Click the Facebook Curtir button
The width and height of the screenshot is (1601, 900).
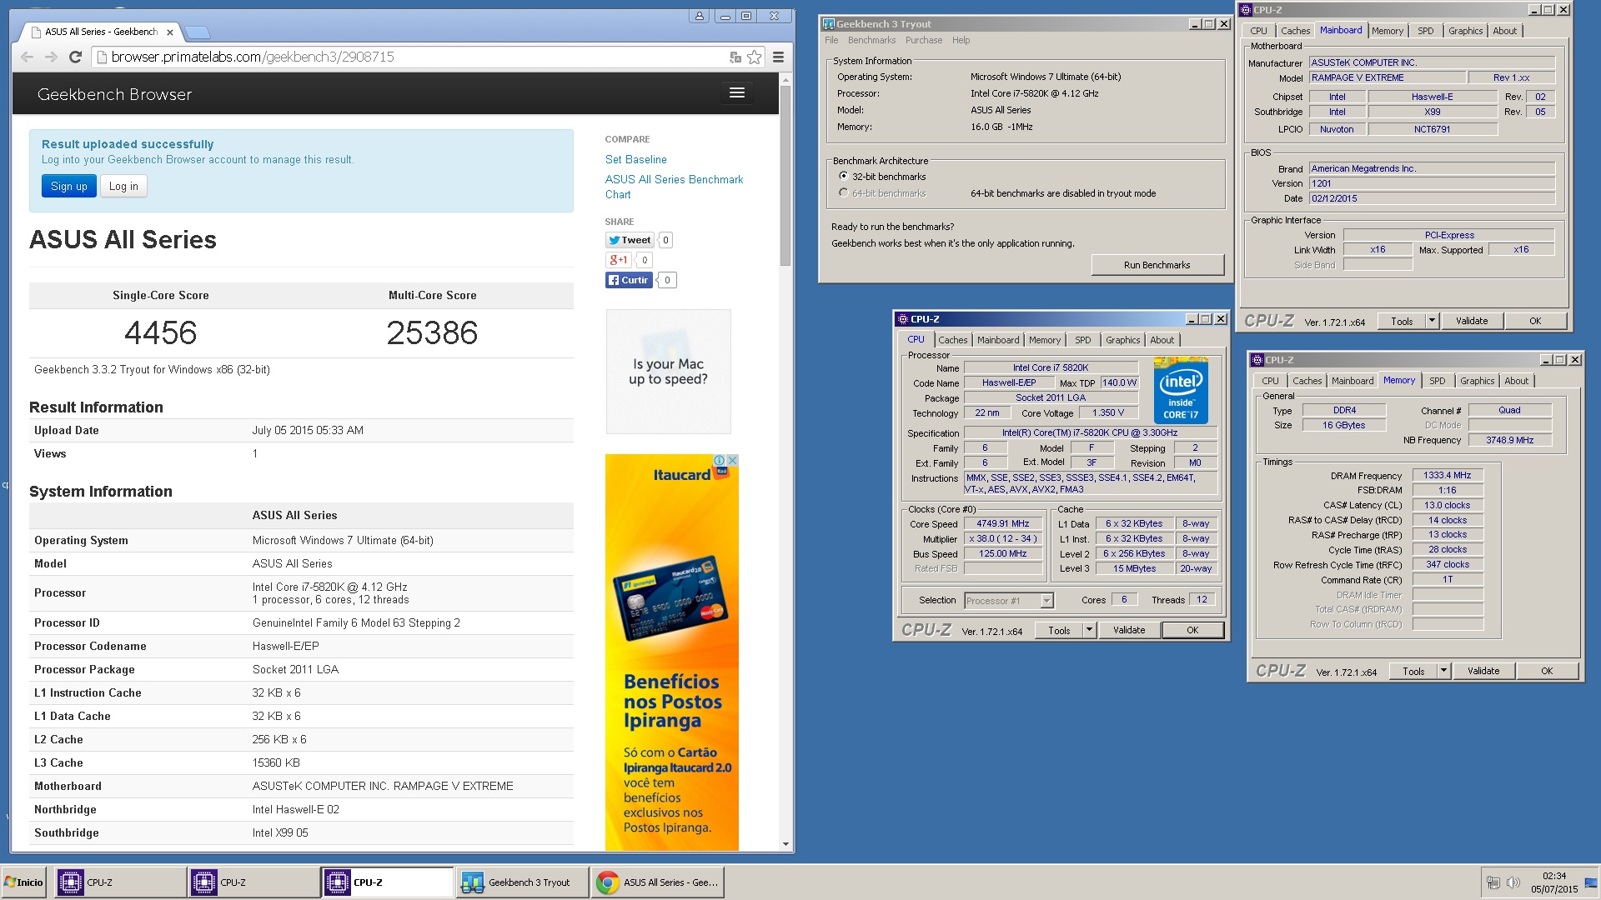(629, 280)
